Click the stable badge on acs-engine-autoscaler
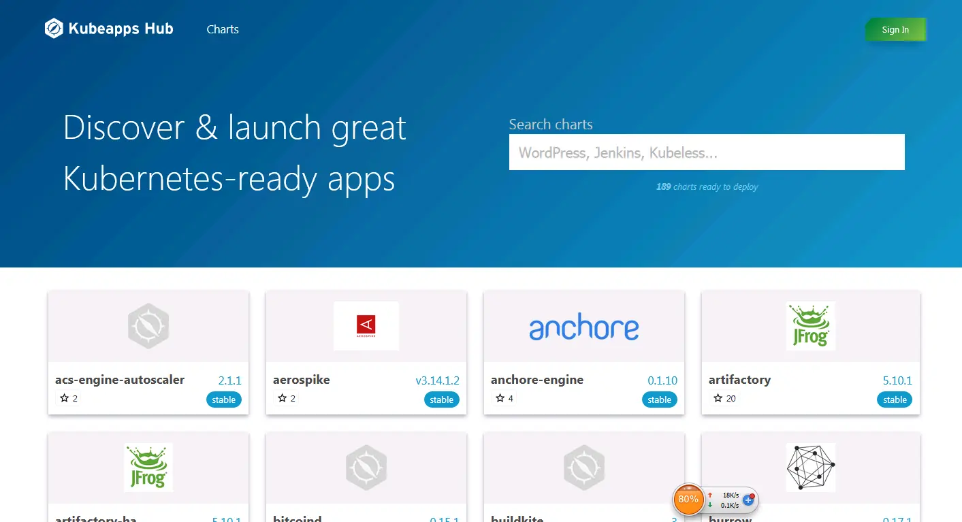The width and height of the screenshot is (962, 522). point(224,399)
